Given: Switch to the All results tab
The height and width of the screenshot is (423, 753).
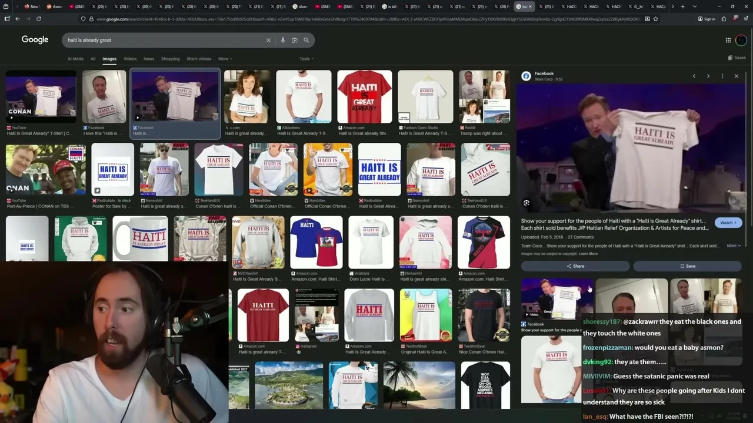Looking at the screenshot, I should (93, 59).
